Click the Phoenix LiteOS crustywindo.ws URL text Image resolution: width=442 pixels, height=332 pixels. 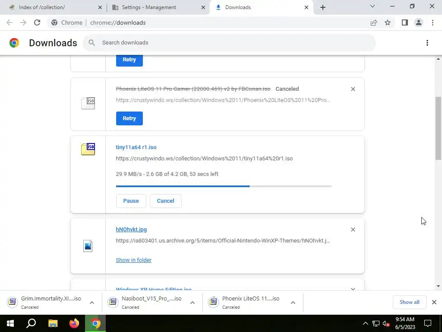pyautogui.click(x=223, y=100)
